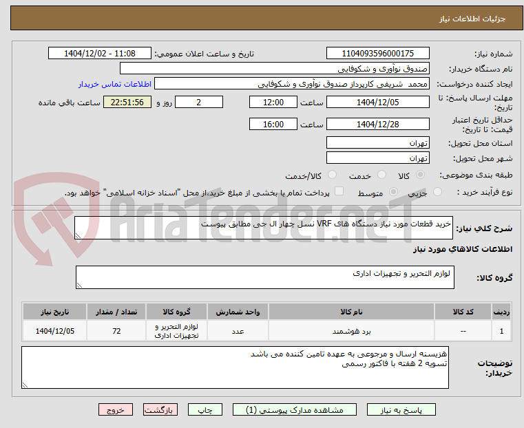Click the شماره نیاز number field
Viewport: 524px width, 428px height.
pyautogui.click(x=377, y=54)
